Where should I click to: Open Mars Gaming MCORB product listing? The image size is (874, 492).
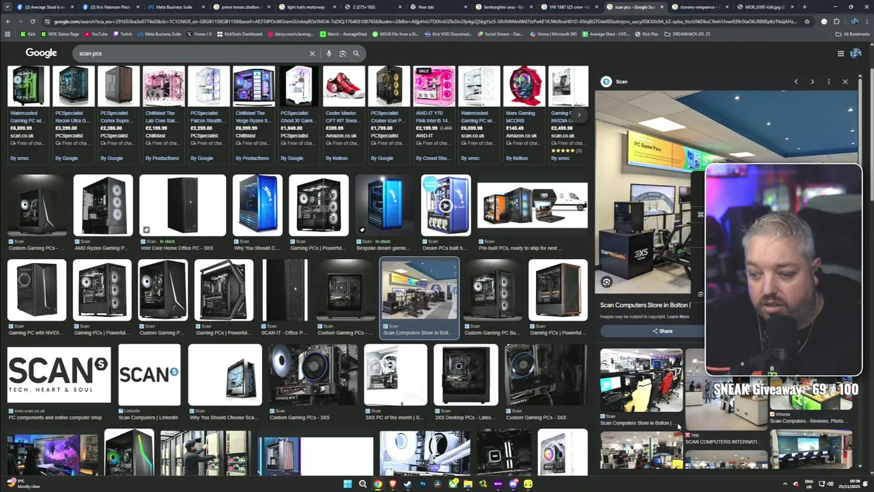click(524, 114)
